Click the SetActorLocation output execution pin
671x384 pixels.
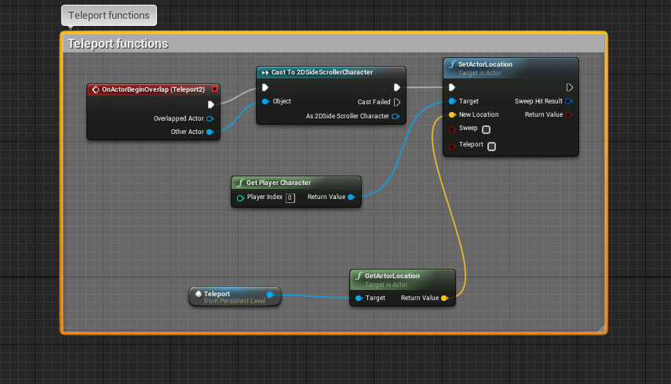[x=570, y=87]
